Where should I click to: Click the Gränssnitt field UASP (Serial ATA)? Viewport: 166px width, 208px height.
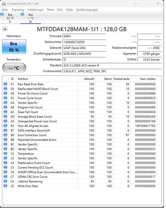tap(84, 48)
